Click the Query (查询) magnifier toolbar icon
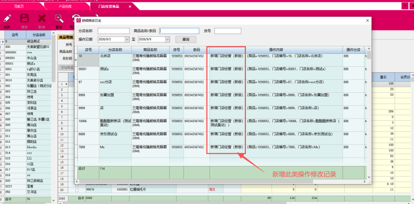414x204 pixels. (x=59, y=18)
